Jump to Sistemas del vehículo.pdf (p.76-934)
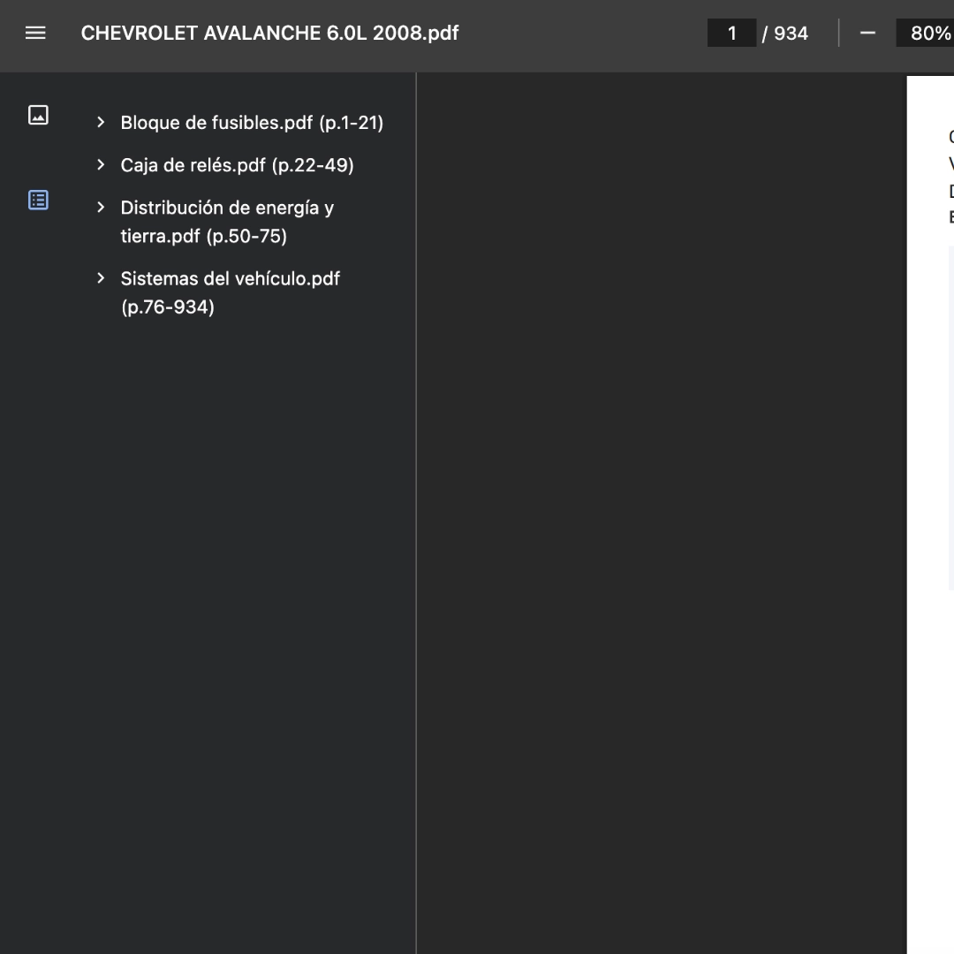The image size is (954, 954). pyautogui.click(x=230, y=292)
